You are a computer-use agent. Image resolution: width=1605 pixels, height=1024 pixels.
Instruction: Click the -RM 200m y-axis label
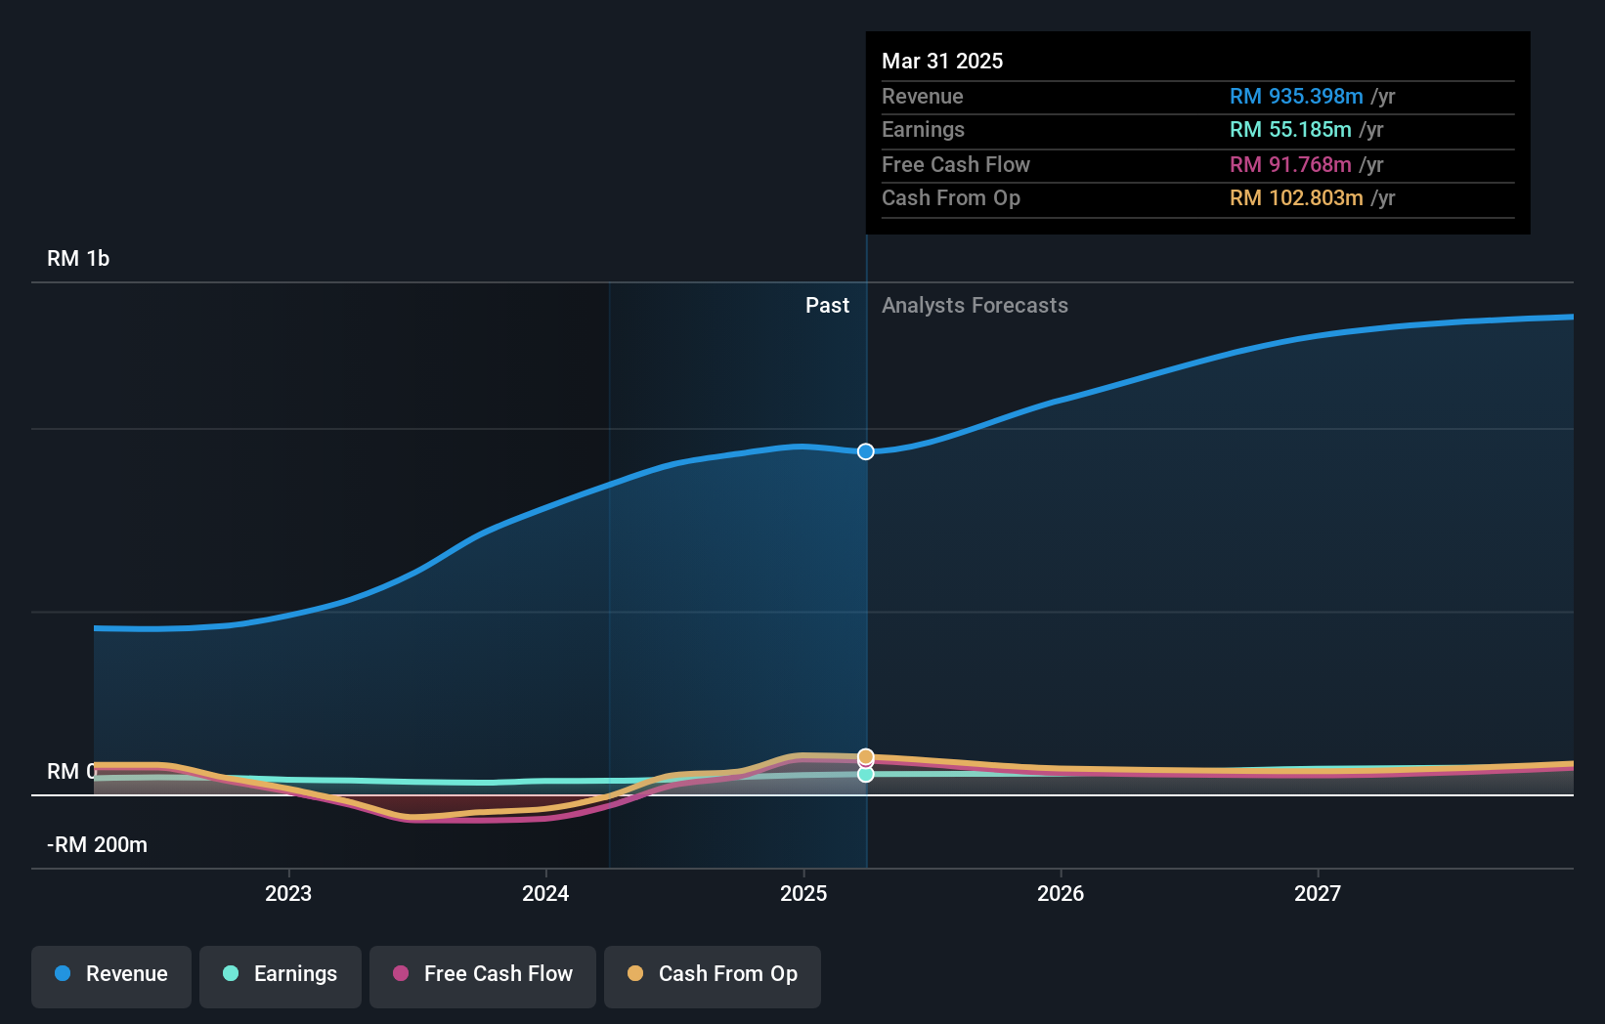[x=97, y=844]
